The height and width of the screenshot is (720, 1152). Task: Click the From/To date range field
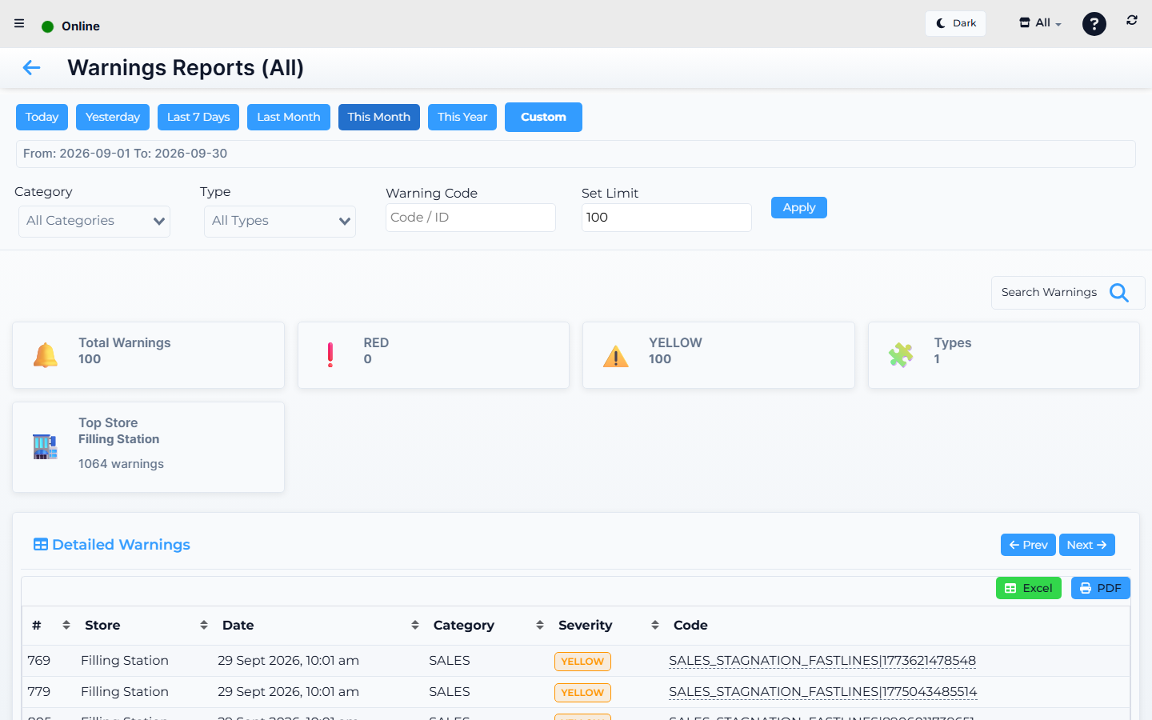click(576, 154)
